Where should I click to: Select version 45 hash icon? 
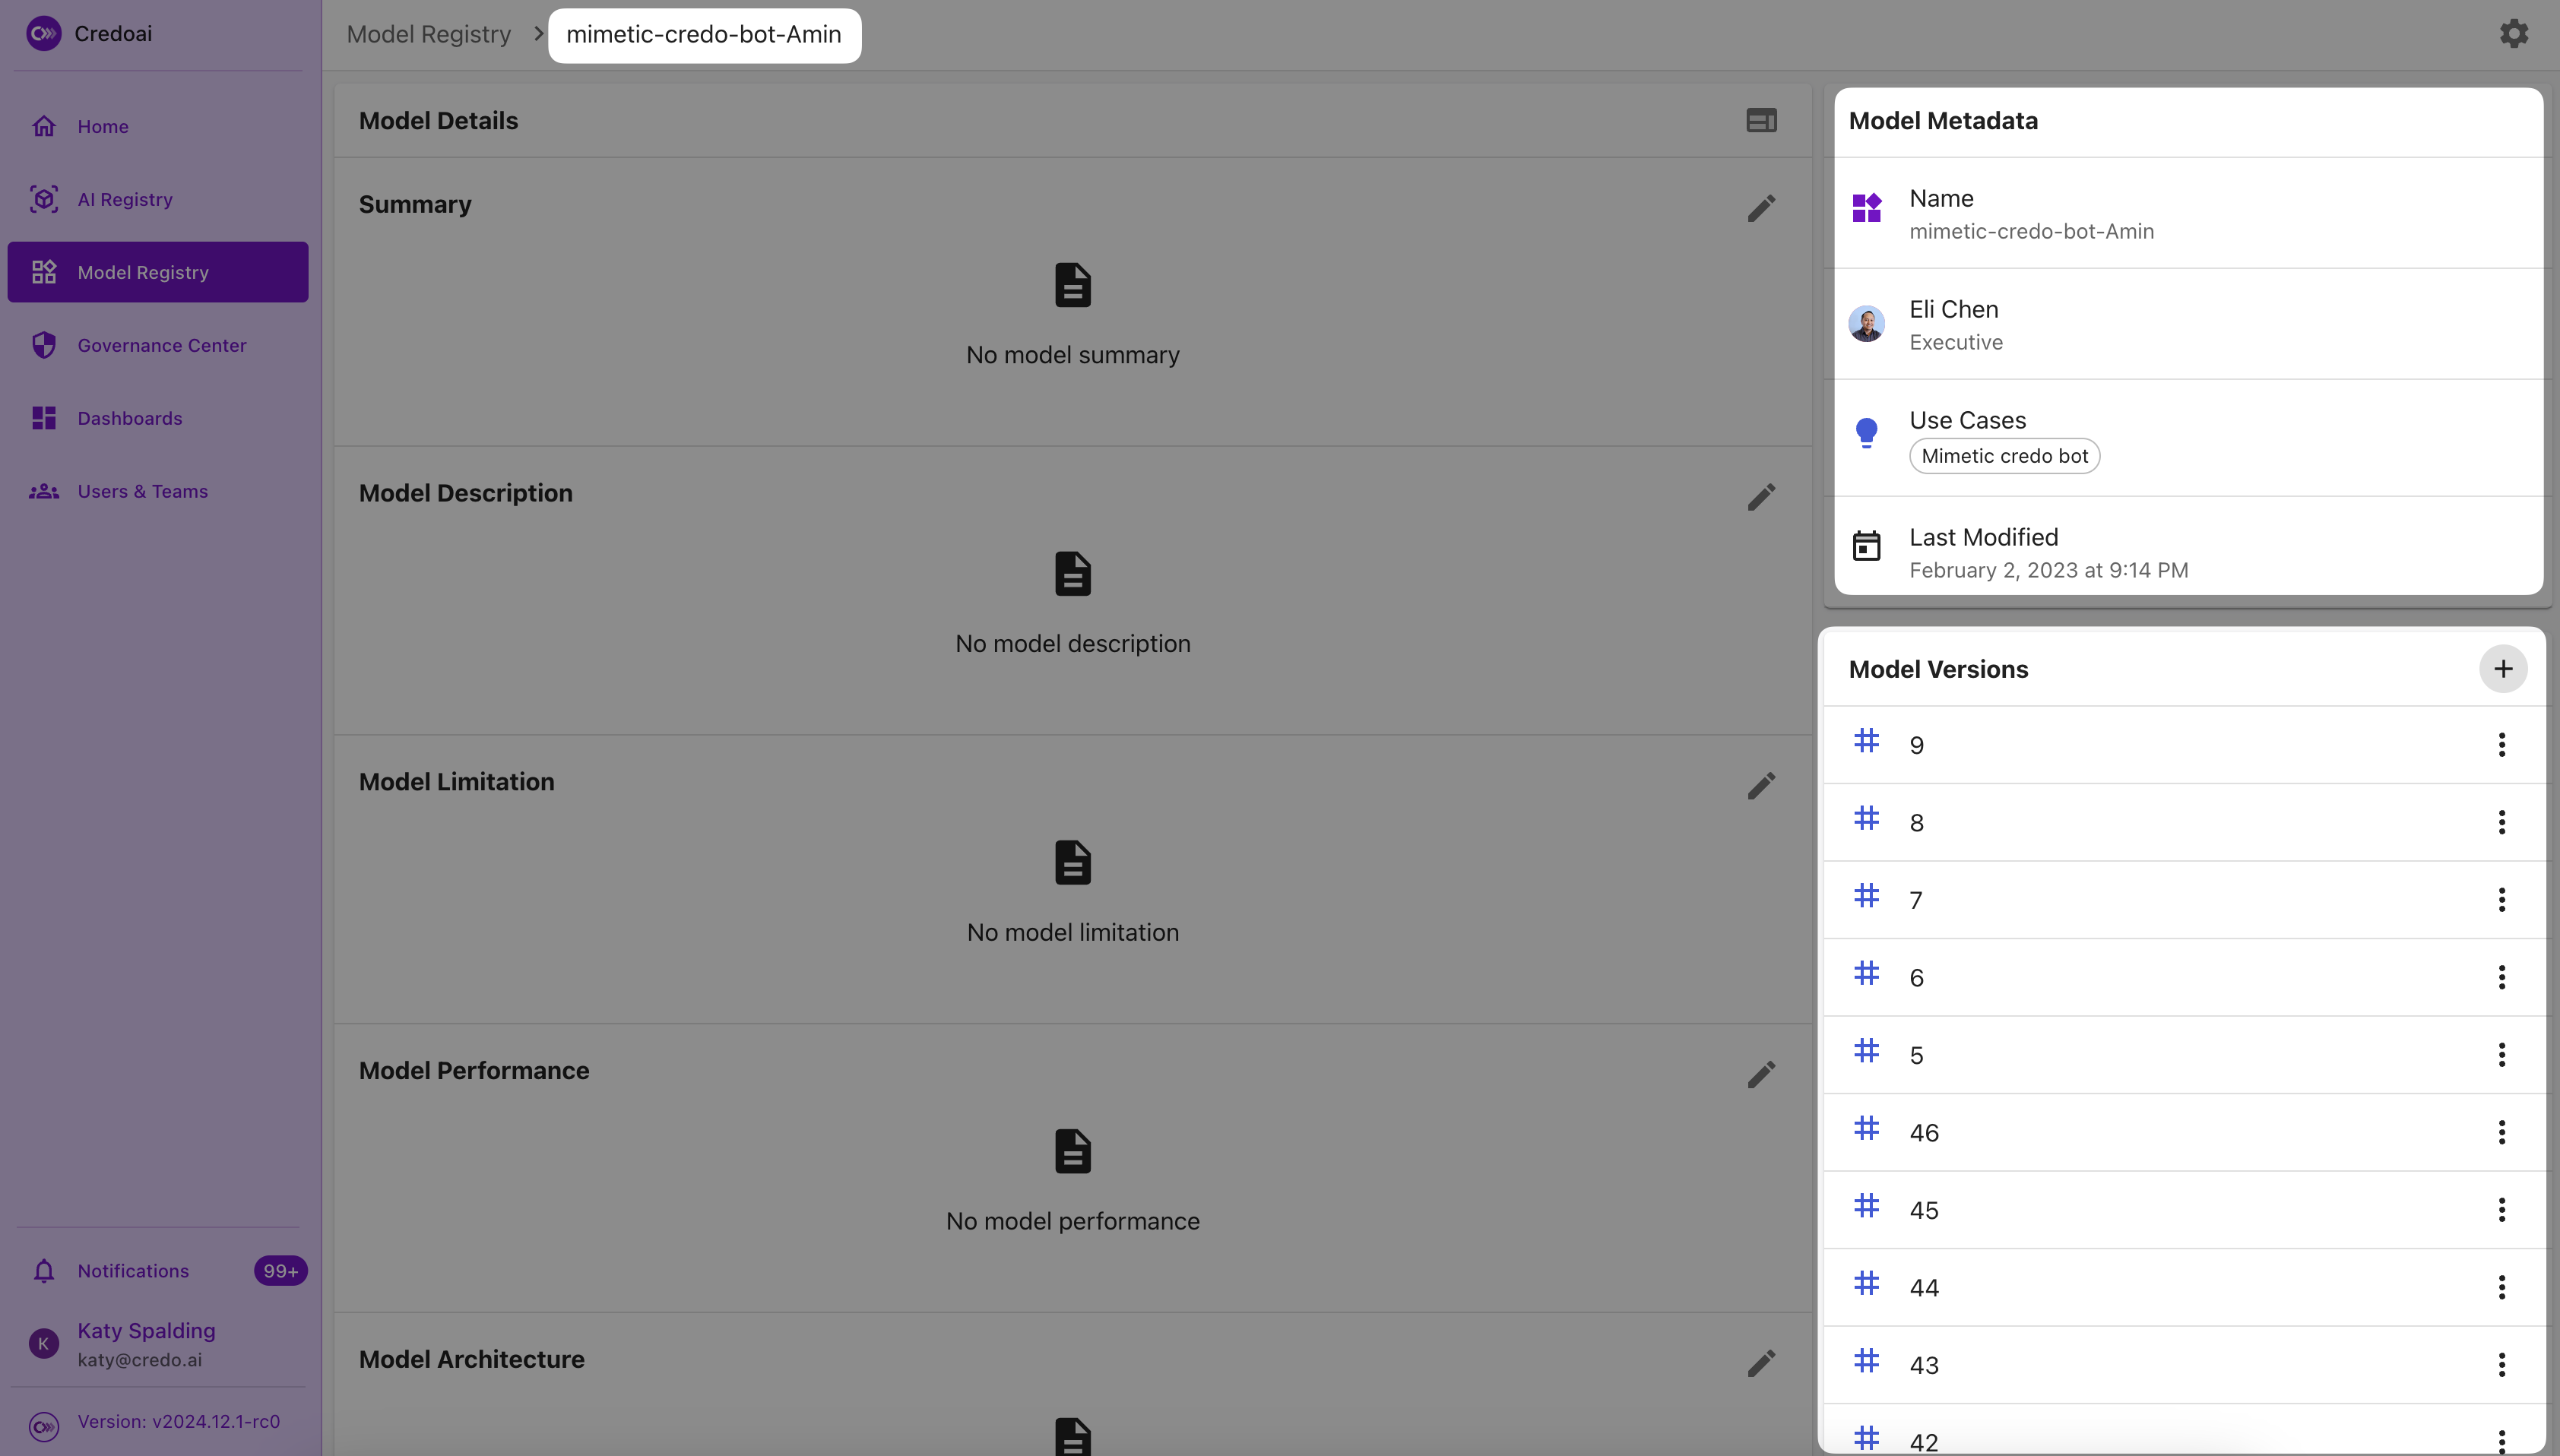click(x=1866, y=1206)
